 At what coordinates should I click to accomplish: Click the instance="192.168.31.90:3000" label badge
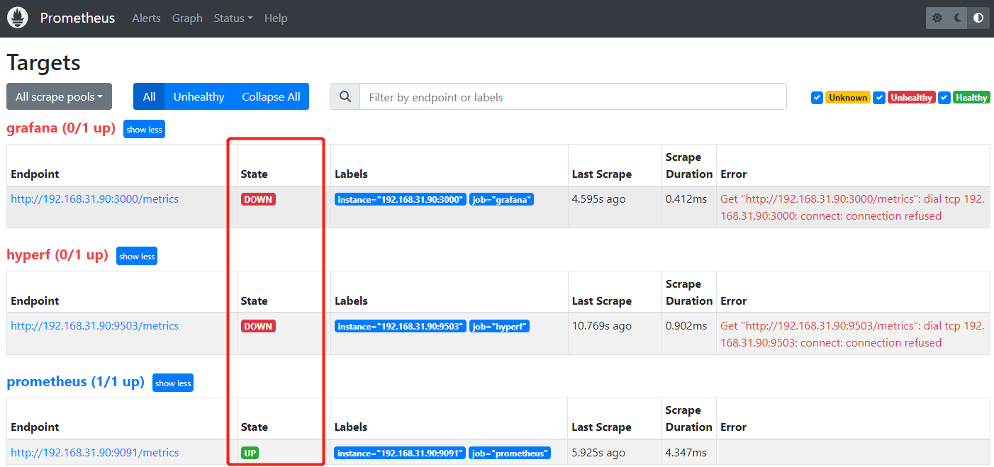(401, 200)
